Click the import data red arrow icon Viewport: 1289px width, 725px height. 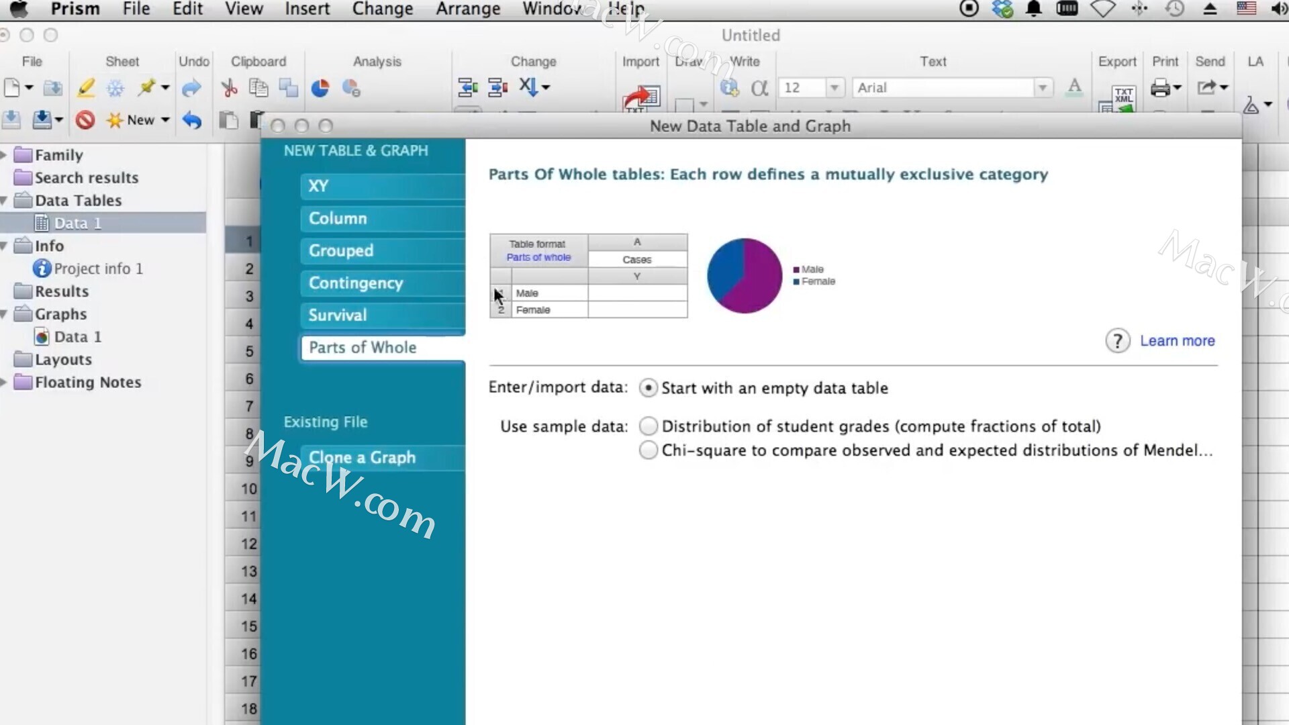[x=641, y=98]
